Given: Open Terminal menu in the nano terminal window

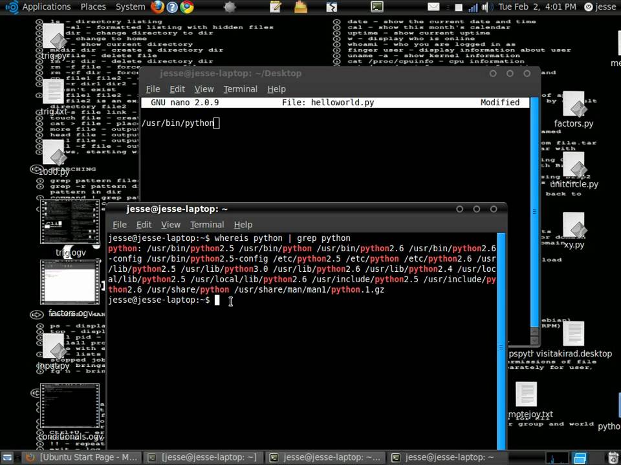Looking at the screenshot, I should tap(241, 89).
